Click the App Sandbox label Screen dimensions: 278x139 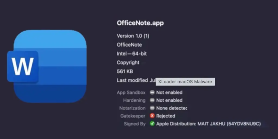[131, 92]
